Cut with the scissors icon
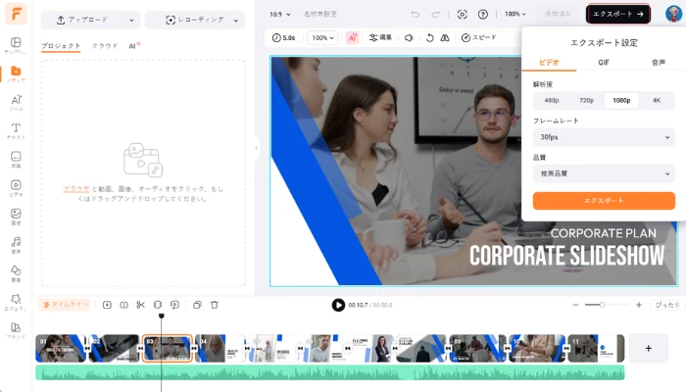 (140, 305)
